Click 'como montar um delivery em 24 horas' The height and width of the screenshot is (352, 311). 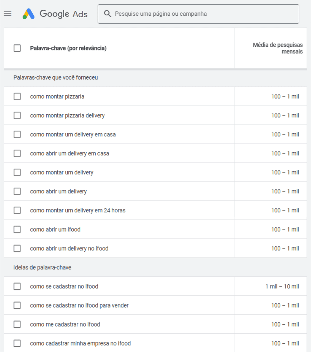point(78,211)
